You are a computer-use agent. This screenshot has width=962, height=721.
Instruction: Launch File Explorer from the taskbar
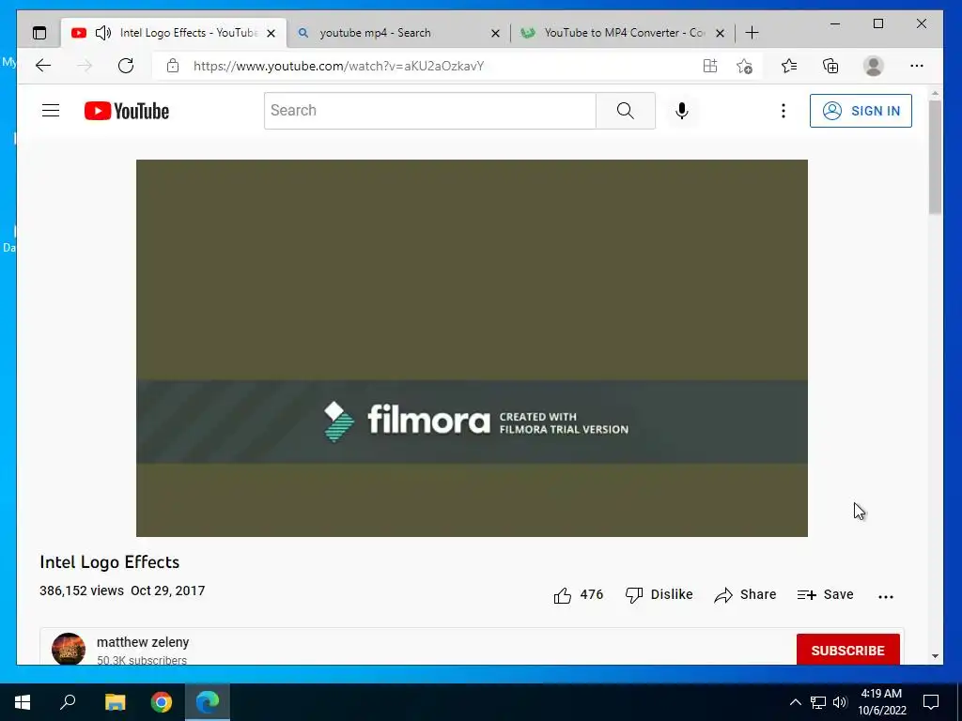pyautogui.click(x=115, y=702)
